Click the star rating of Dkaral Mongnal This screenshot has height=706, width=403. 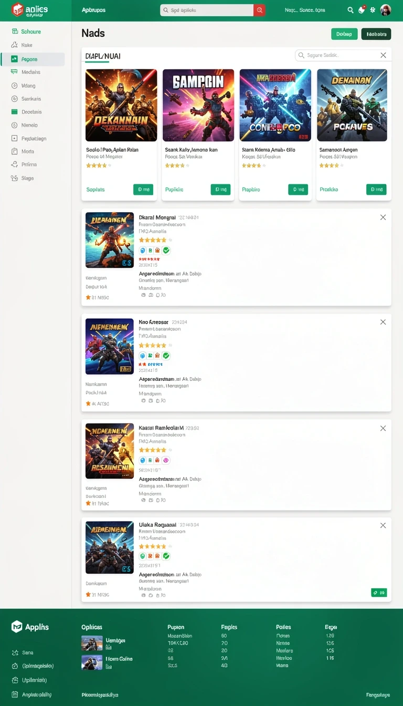154,240
